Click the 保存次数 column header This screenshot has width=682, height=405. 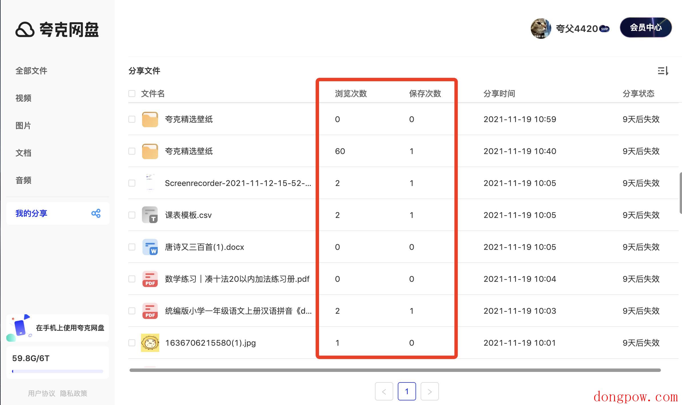tap(425, 94)
